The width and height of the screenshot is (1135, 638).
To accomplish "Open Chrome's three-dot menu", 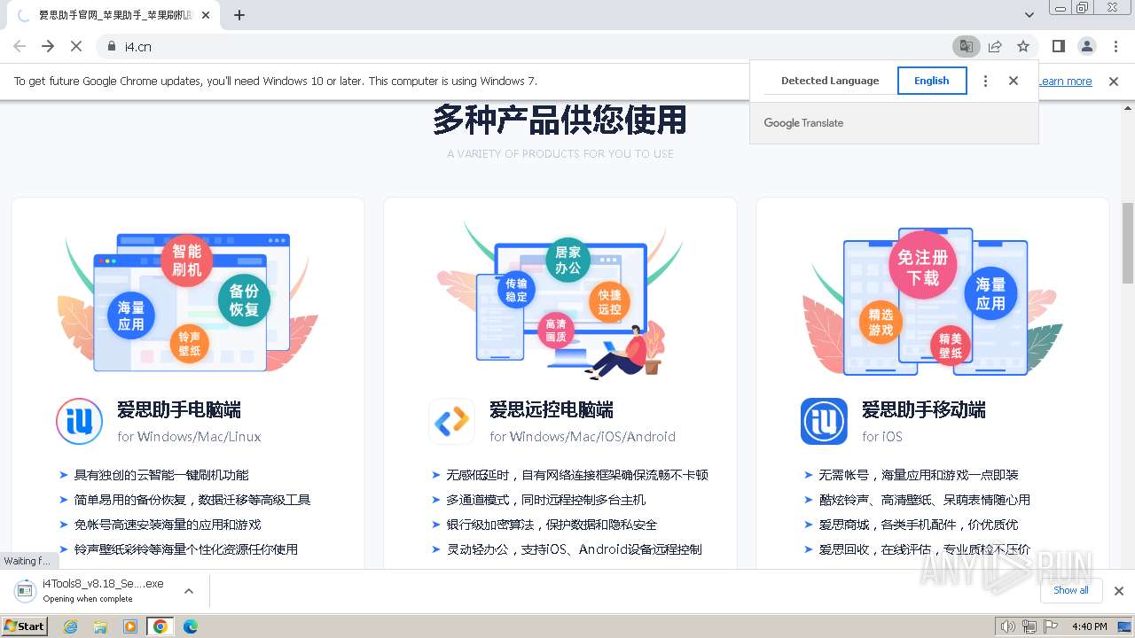I will tap(1115, 46).
